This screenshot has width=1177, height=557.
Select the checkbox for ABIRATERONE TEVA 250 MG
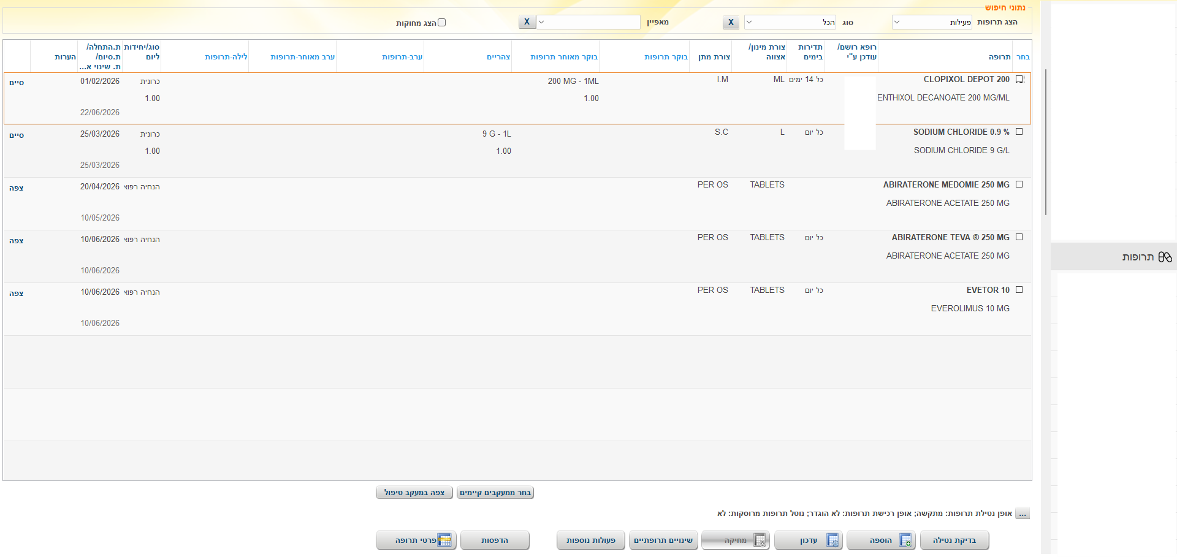(x=1019, y=237)
